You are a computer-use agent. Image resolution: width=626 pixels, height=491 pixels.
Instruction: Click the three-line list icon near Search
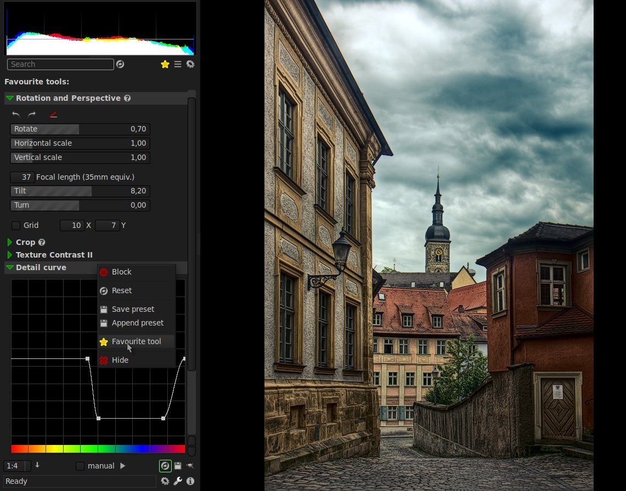[178, 64]
